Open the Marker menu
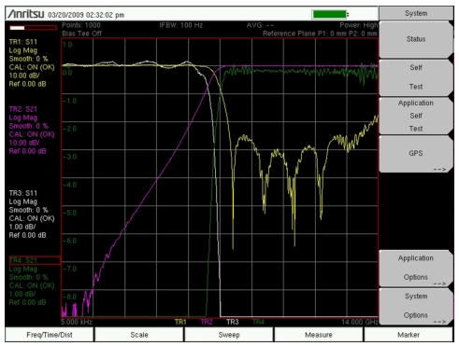Image resolution: width=459 pixels, height=346 pixels. 409,335
